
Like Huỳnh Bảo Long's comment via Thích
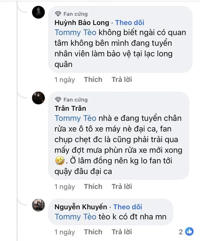(x=93, y=79)
